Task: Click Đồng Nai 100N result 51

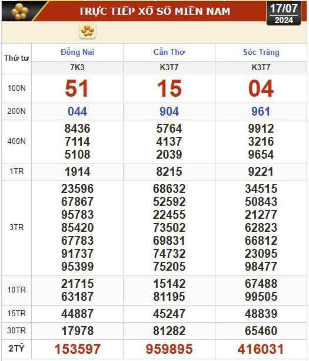Action: [77, 88]
